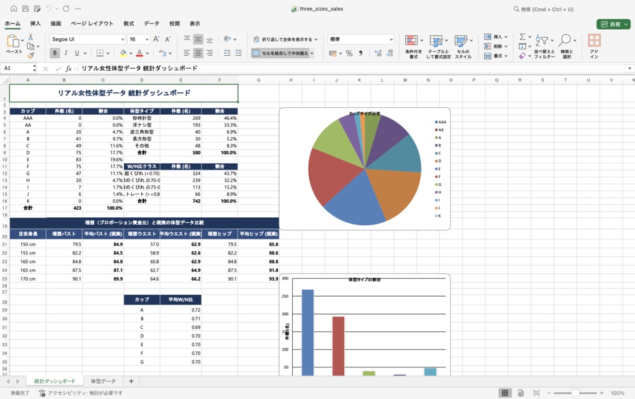Click the 削除 cells button
Image resolution: width=635 pixels, height=399 pixels.
click(495, 46)
